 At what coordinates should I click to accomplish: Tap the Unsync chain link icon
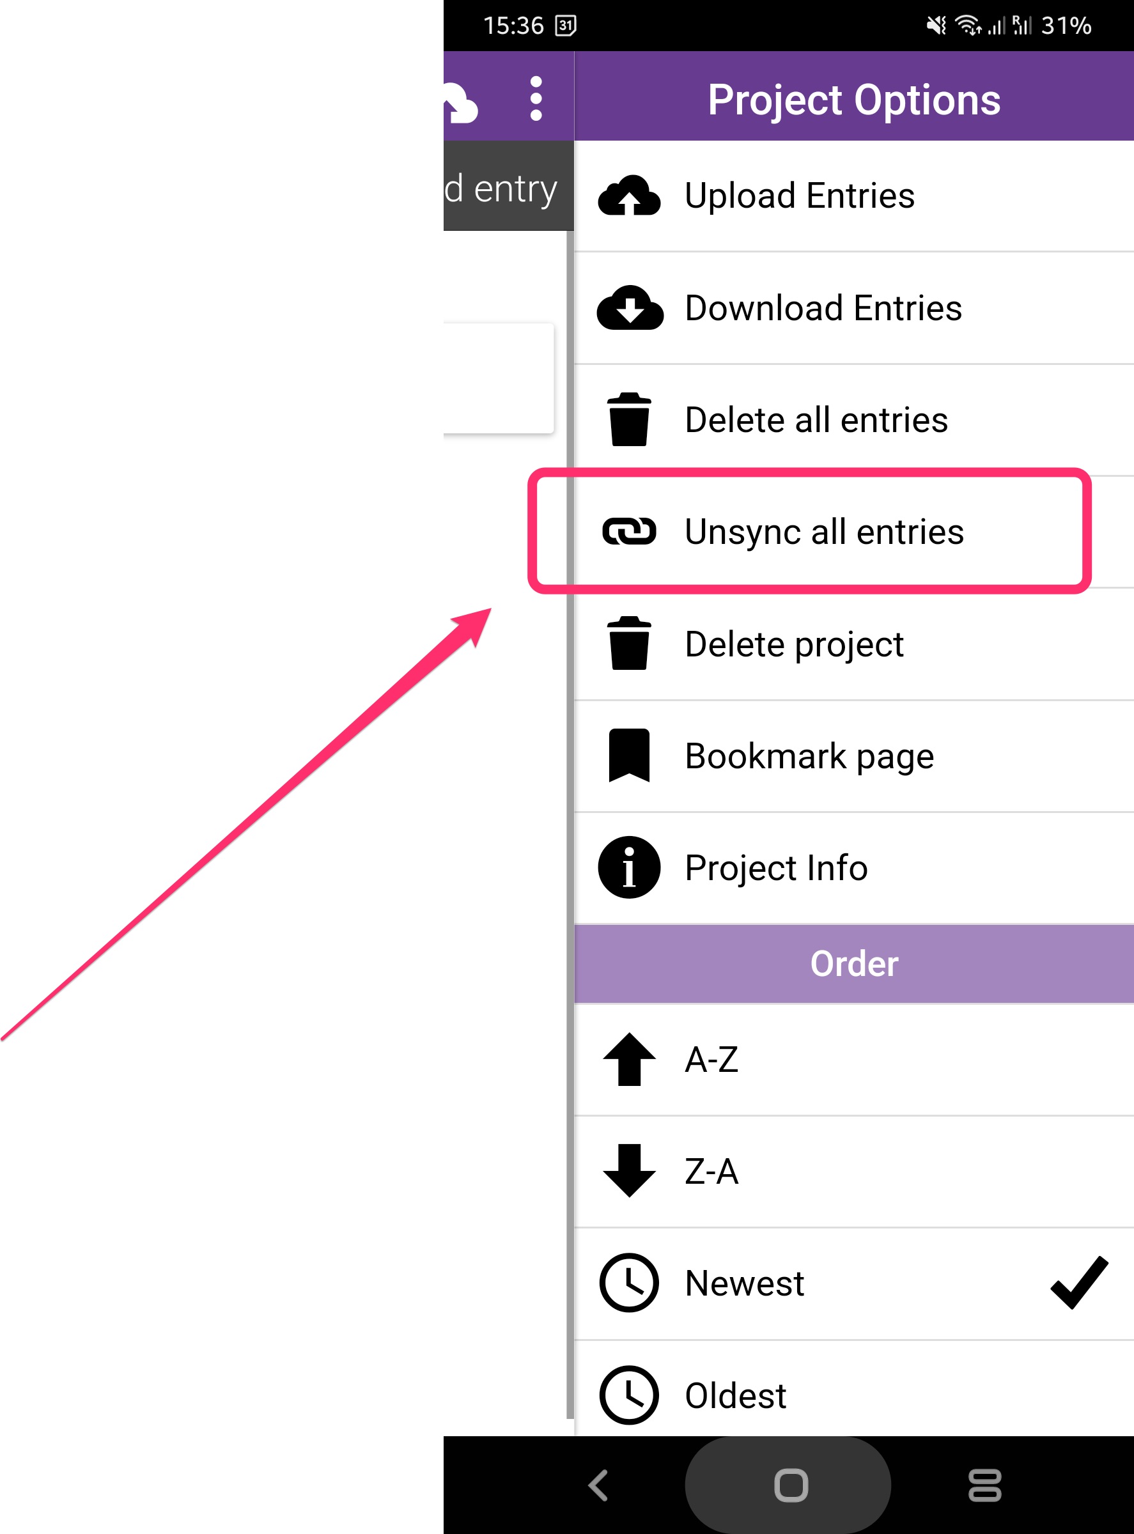pos(629,532)
